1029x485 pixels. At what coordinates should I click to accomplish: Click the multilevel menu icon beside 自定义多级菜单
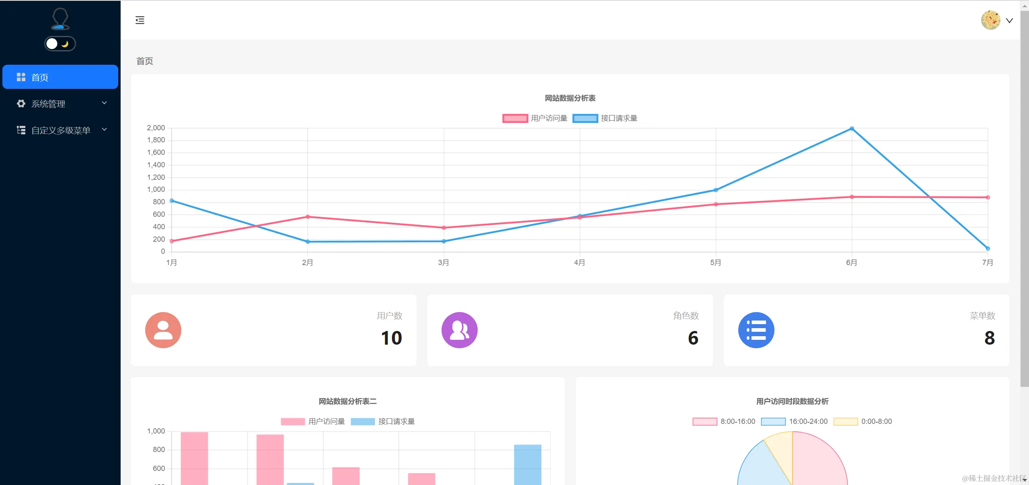[x=21, y=129]
